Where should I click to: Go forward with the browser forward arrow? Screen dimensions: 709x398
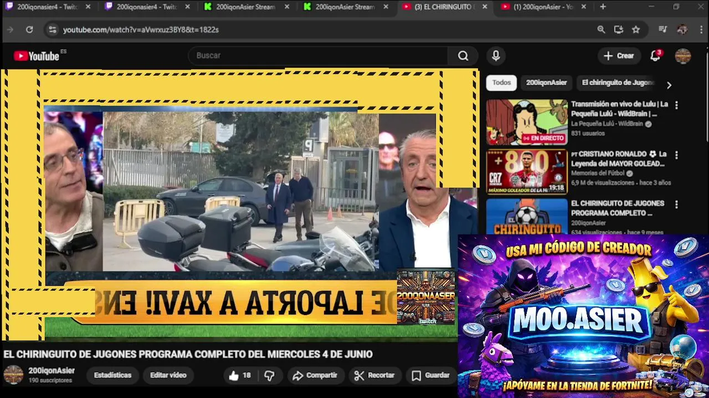(x=10, y=30)
